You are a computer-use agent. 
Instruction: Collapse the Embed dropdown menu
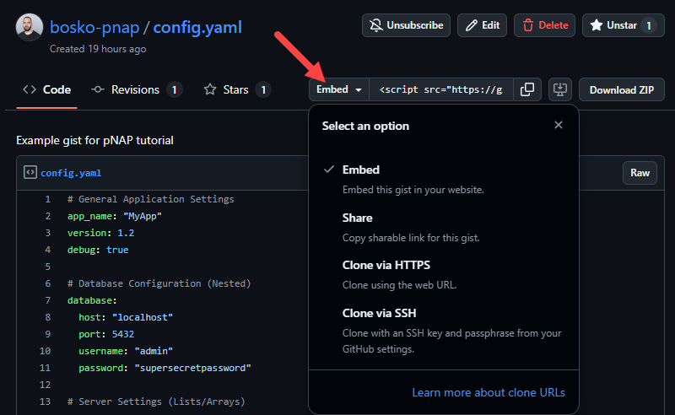339,89
